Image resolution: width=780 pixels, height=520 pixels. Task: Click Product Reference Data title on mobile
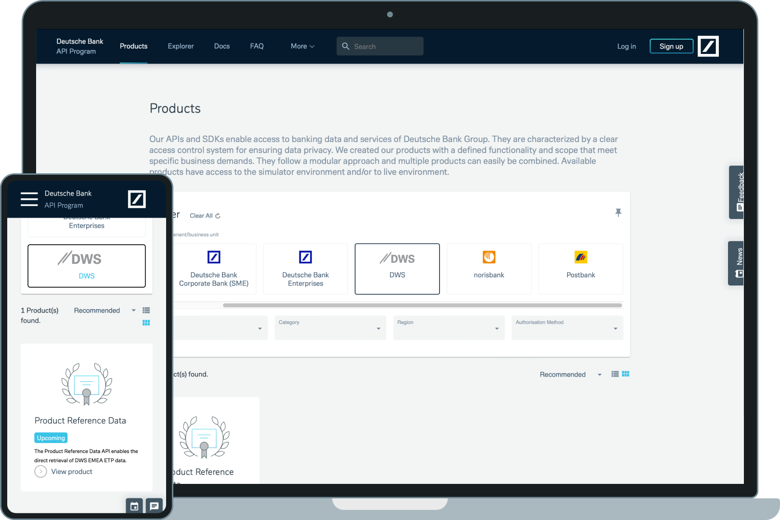tap(80, 420)
